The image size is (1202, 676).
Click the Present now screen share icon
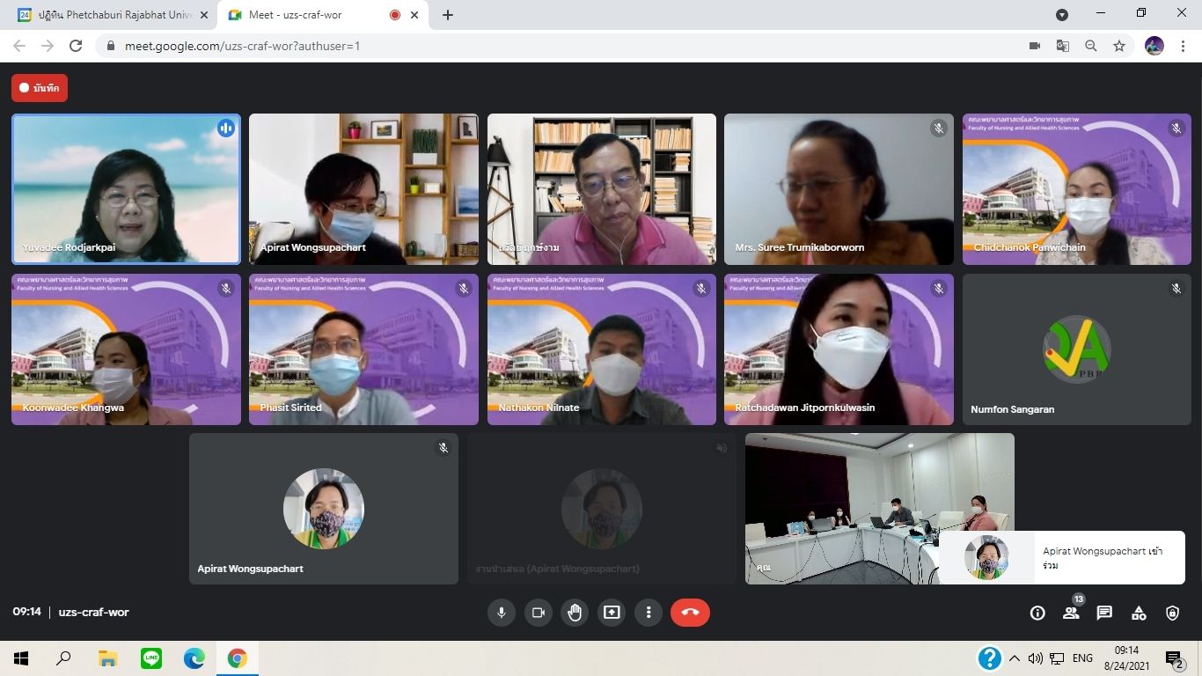pyautogui.click(x=612, y=613)
